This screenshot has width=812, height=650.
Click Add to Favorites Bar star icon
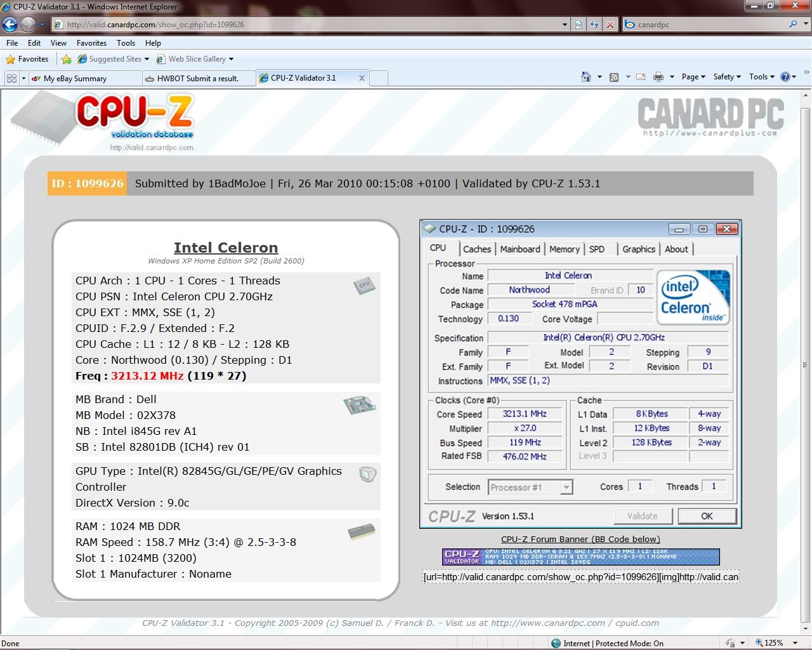point(67,59)
